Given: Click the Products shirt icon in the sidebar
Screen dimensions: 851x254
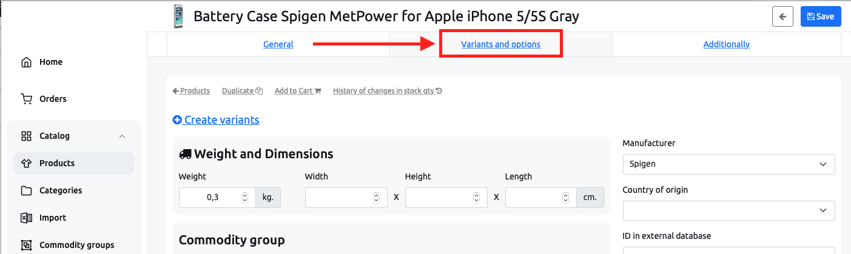Looking at the screenshot, I should click(26, 163).
